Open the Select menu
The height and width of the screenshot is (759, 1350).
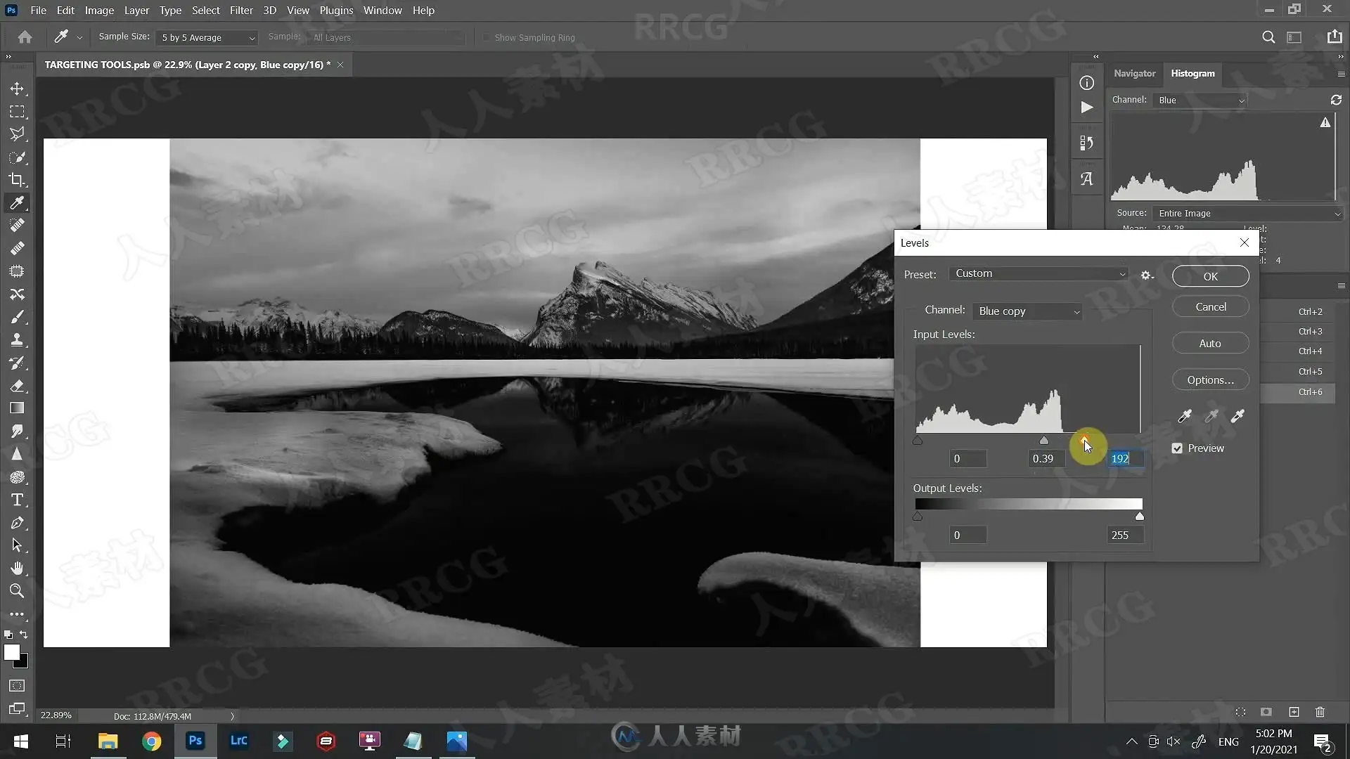pos(205,11)
